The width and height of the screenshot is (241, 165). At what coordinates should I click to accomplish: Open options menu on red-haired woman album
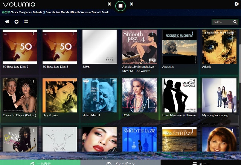pos(233,130)
